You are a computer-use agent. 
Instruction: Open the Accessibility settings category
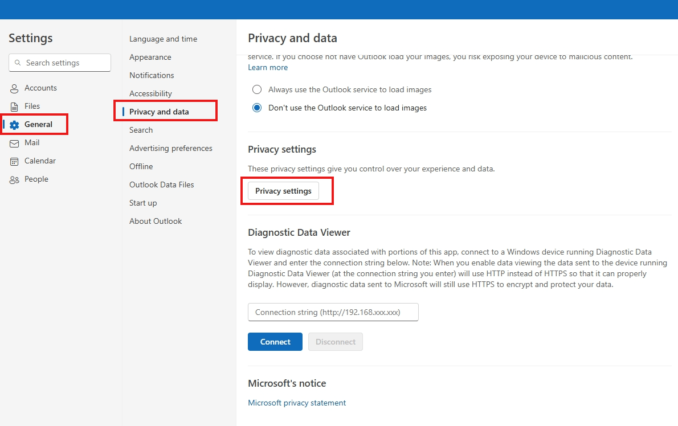pyautogui.click(x=150, y=93)
